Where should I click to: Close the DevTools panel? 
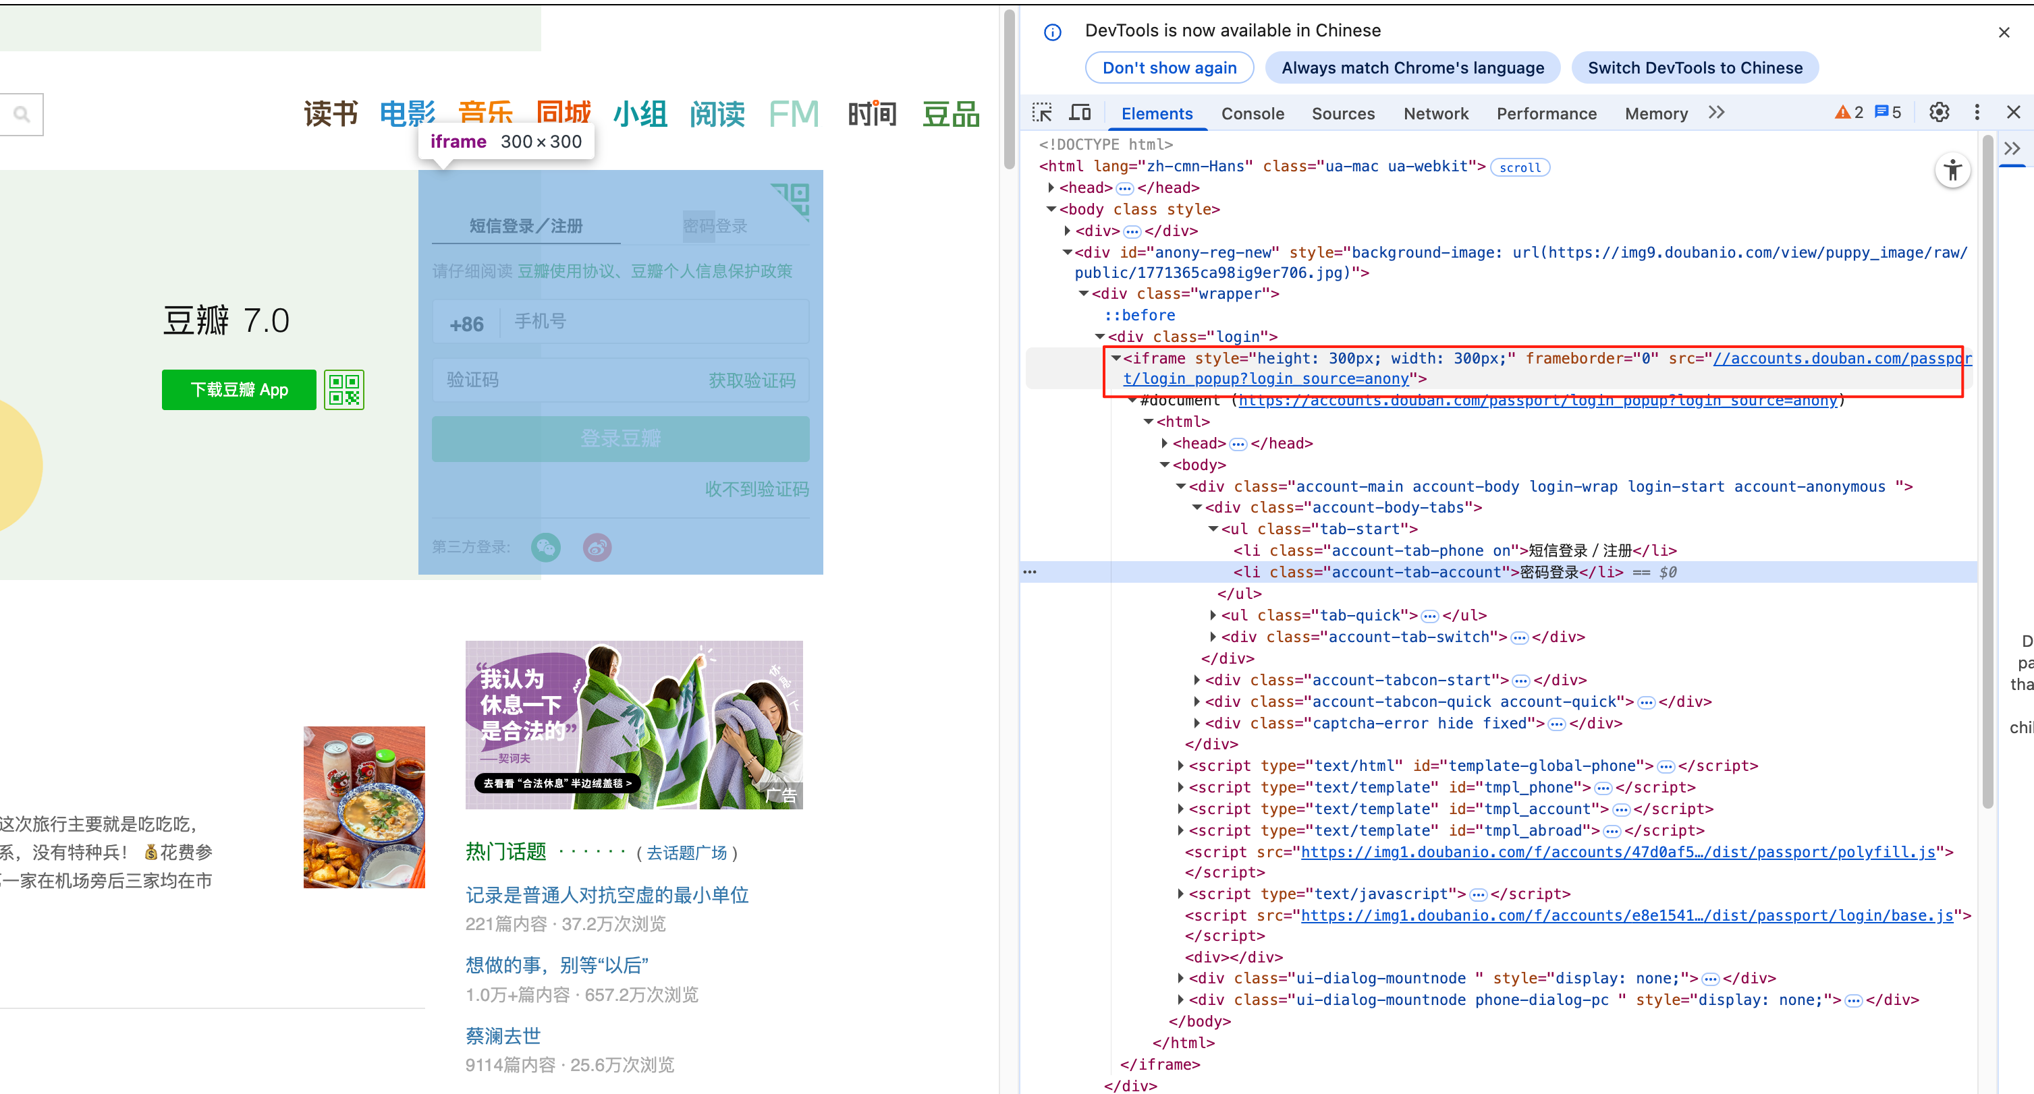click(2014, 113)
